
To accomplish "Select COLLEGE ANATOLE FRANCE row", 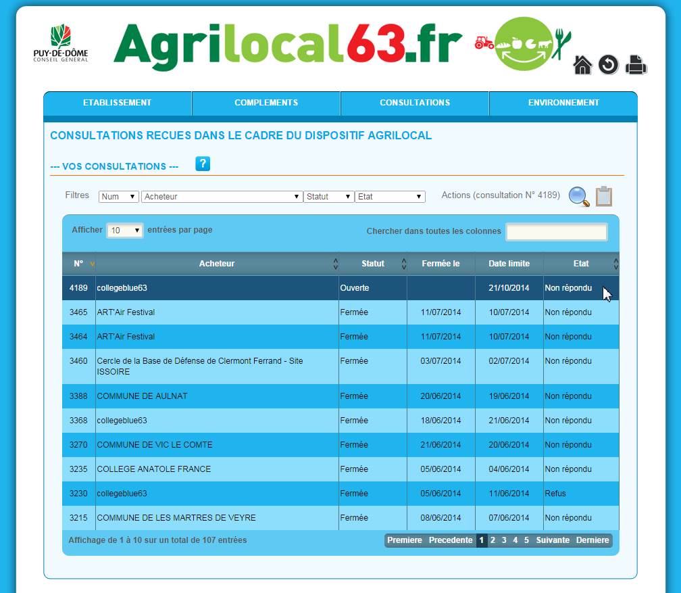I will tap(340, 469).
